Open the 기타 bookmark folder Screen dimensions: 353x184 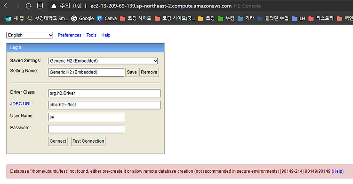click(x=246, y=18)
